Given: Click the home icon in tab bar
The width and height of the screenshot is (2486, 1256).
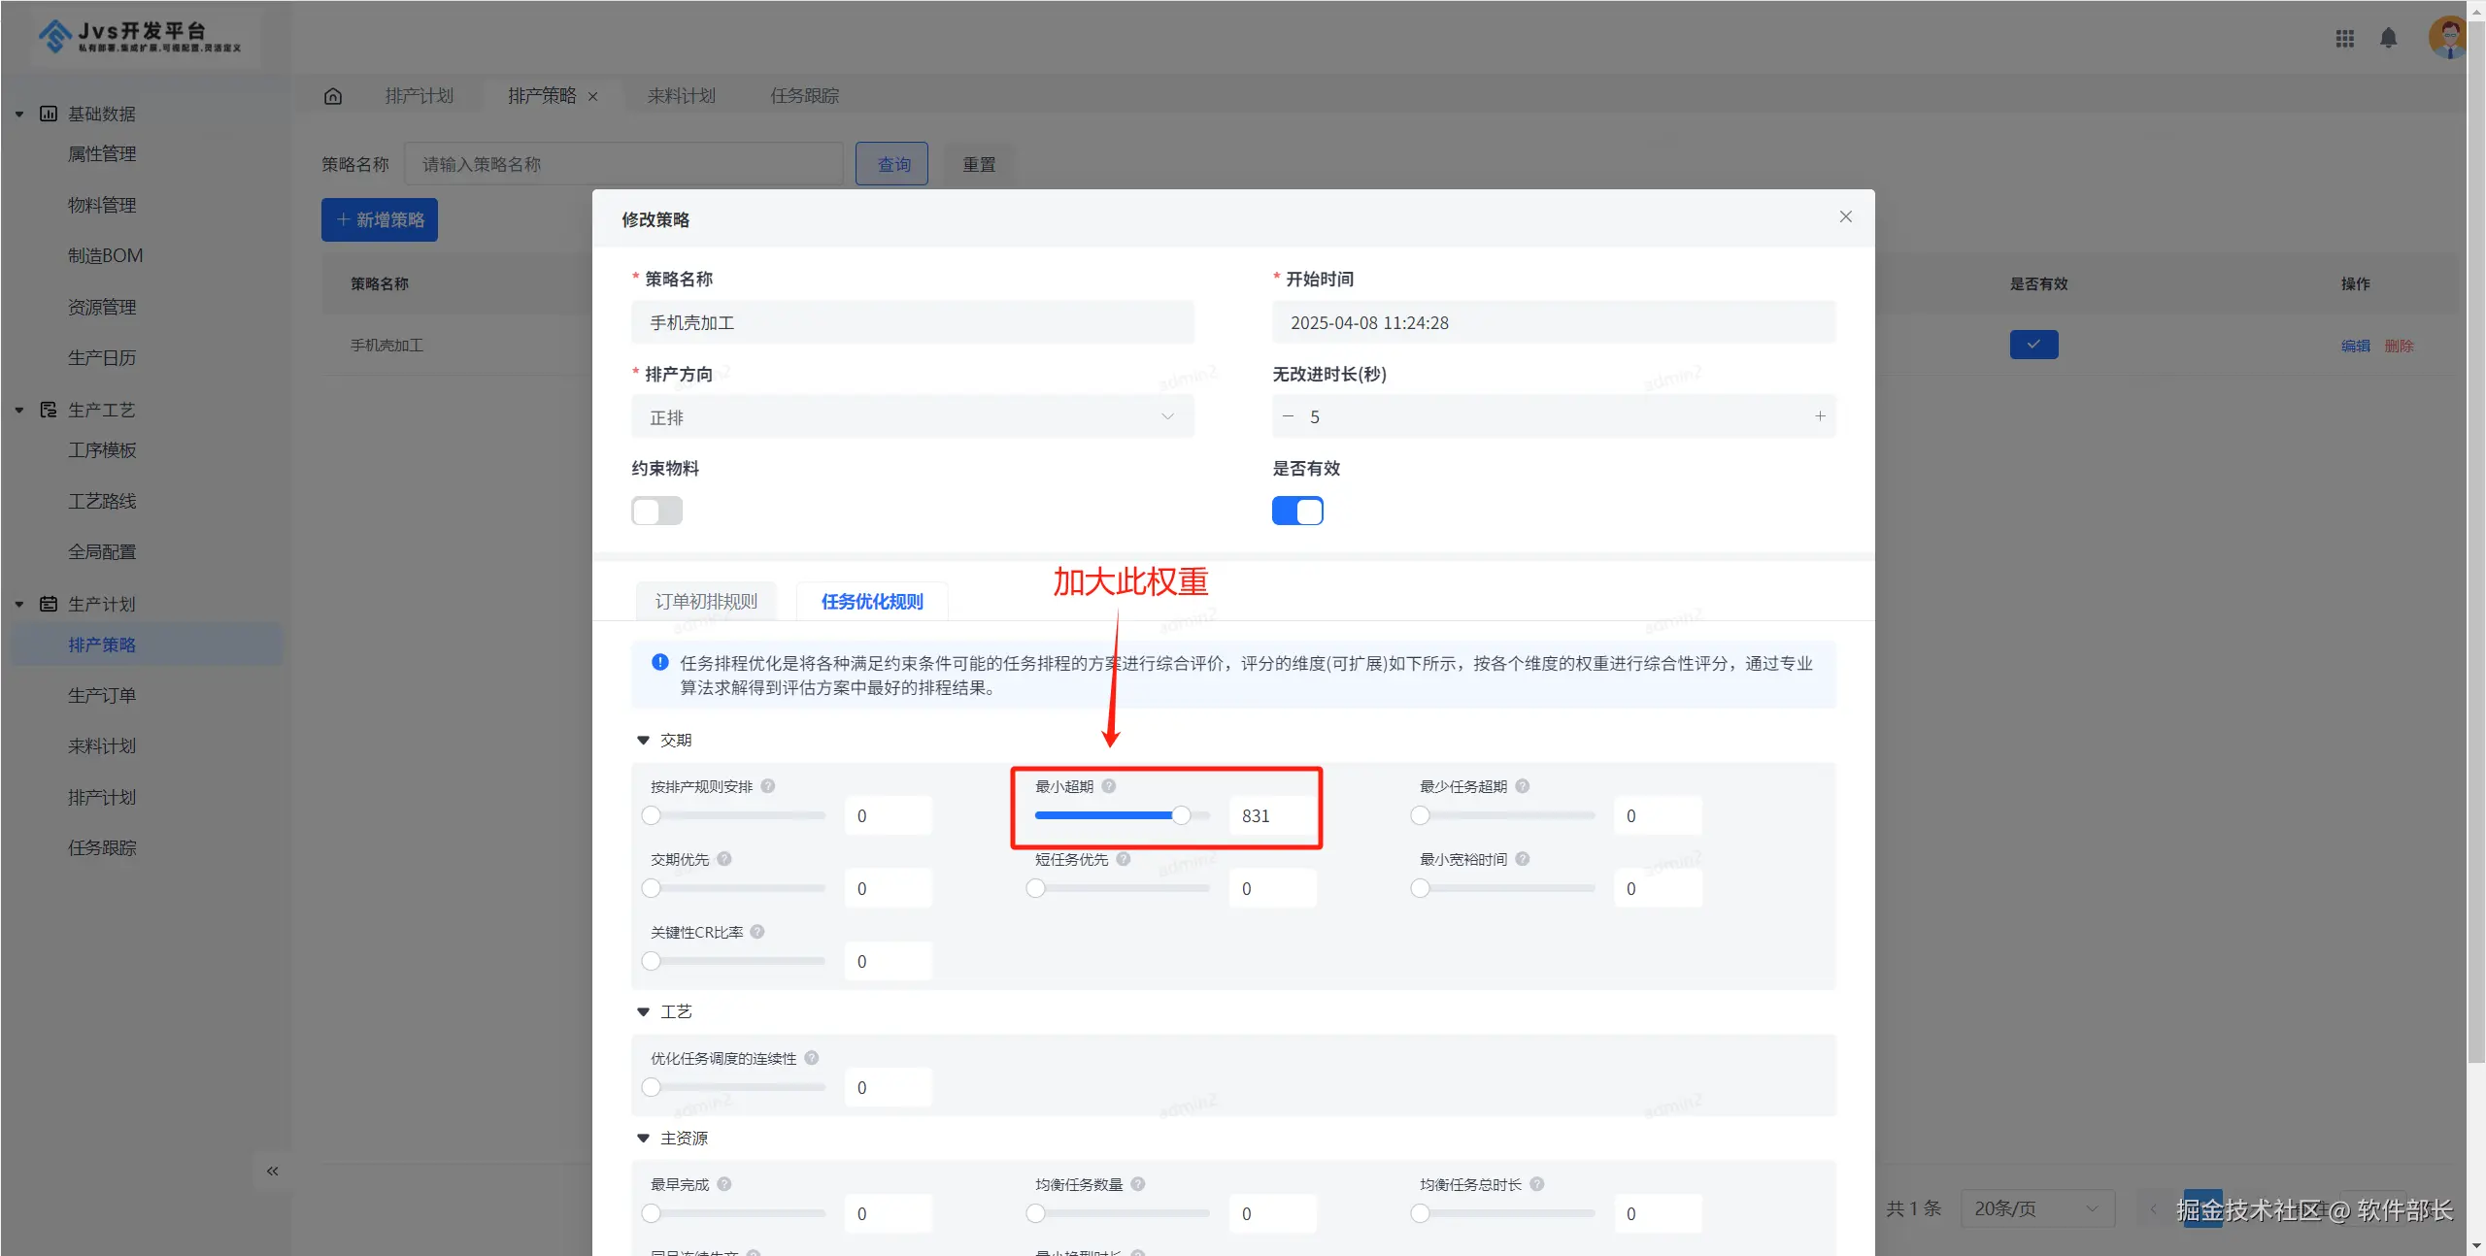Looking at the screenshot, I should (333, 96).
